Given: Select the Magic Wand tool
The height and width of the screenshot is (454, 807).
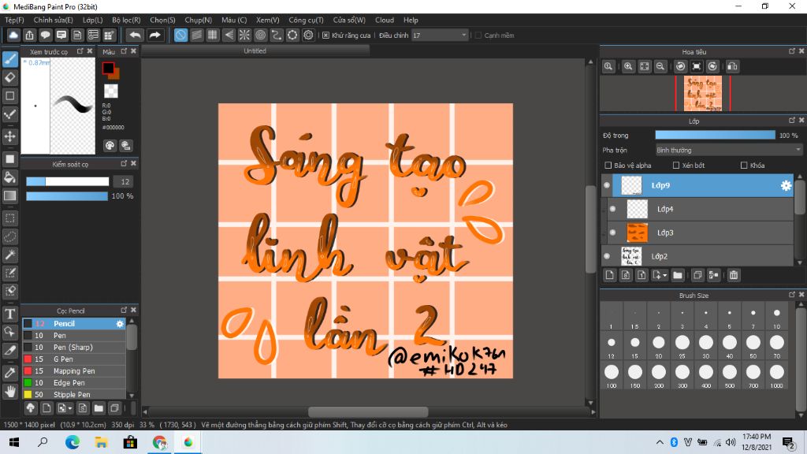Looking at the screenshot, I should [9, 255].
